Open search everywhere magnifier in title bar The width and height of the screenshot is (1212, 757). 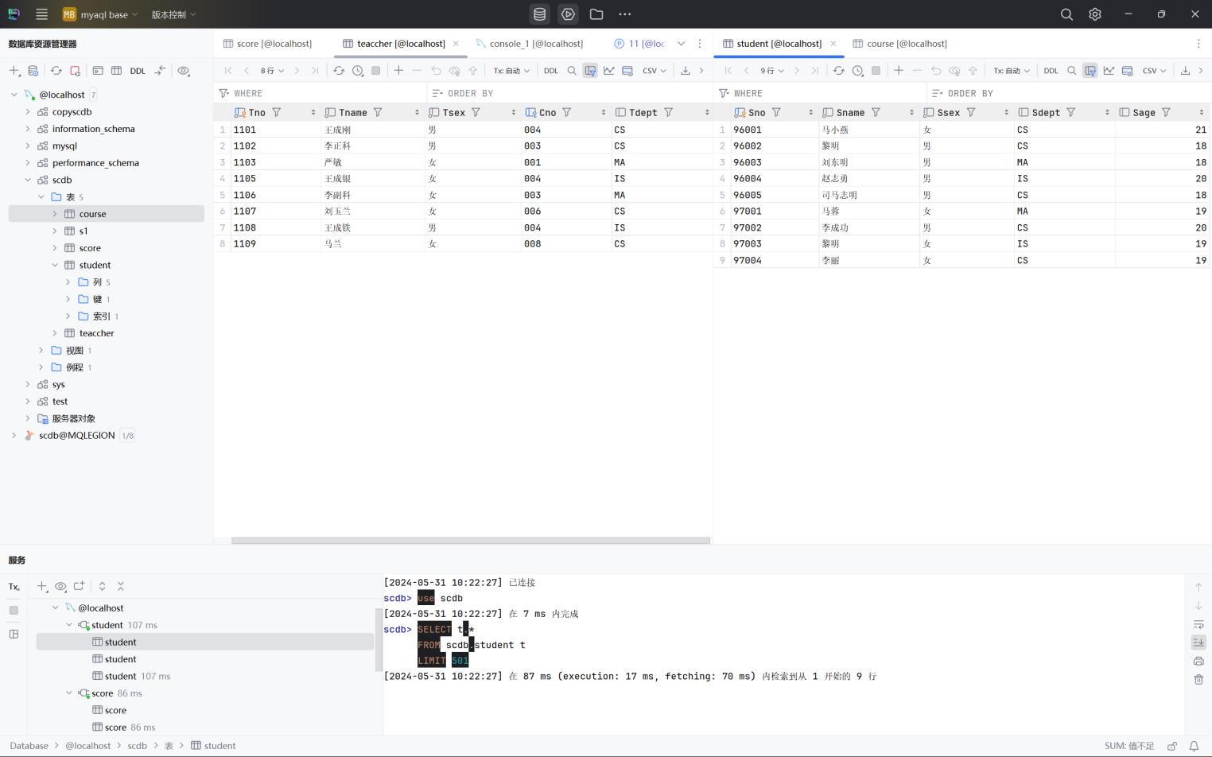tap(1066, 14)
